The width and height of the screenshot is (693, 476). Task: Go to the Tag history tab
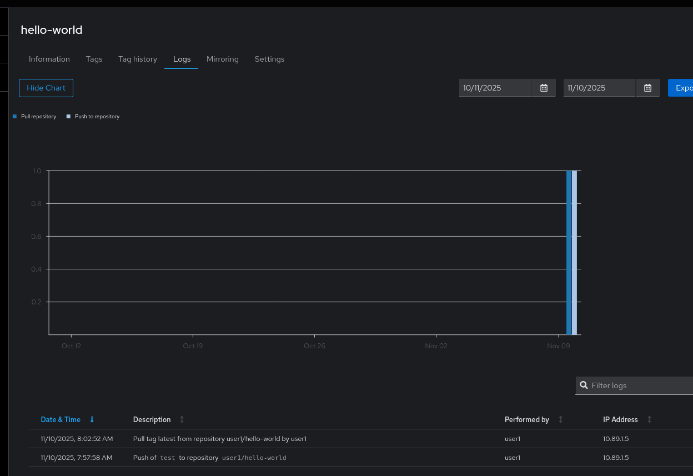[138, 59]
